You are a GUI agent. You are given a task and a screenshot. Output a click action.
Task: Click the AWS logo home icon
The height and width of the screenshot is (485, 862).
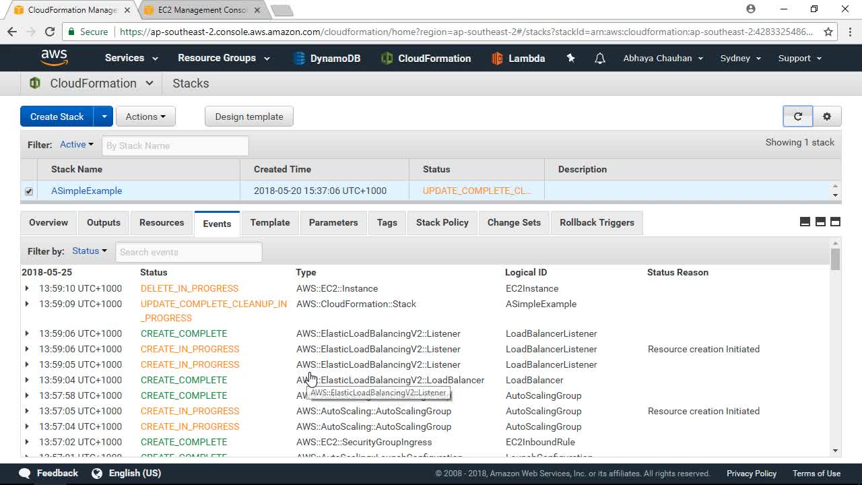pyautogui.click(x=54, y=58)
